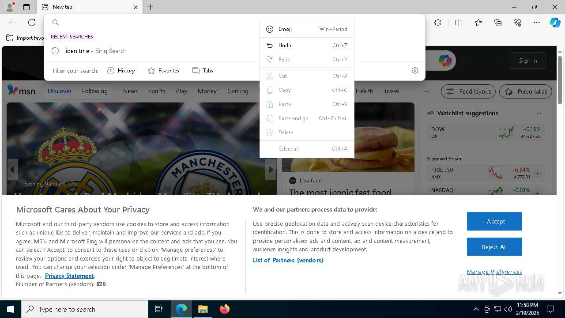
Task: Open Manage Preferences link
Action: (x=494, y=272)
